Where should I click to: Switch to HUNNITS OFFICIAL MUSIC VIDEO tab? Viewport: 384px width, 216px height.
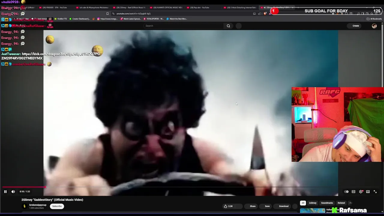pyautogui.click(x=166, y=7)
